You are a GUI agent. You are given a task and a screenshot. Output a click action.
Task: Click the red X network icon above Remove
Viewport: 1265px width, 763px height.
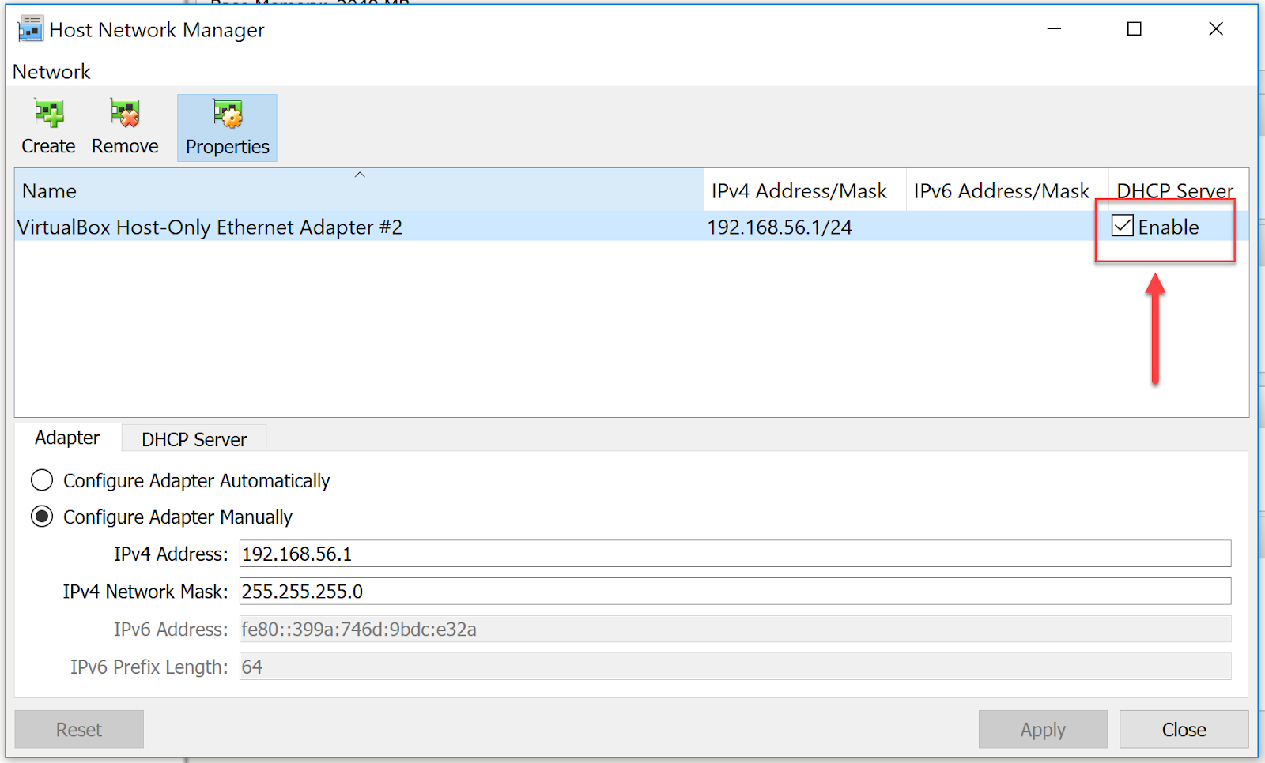click(x=123, y=112)
